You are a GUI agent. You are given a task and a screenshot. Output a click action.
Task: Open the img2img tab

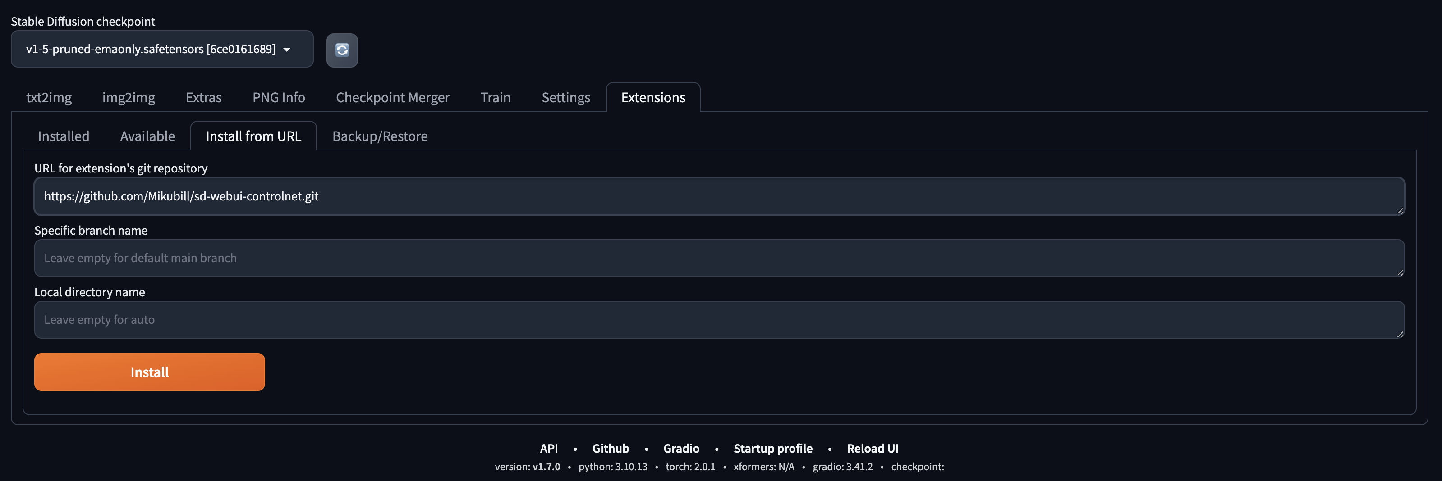coord(128,97)
